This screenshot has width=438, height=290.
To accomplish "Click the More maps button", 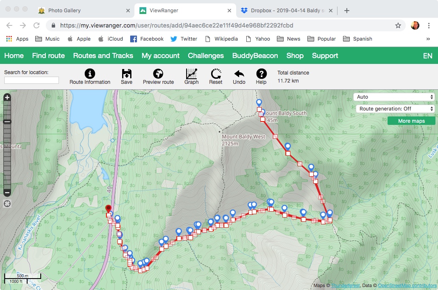I will pyautogui.click(x=411, y=121).
